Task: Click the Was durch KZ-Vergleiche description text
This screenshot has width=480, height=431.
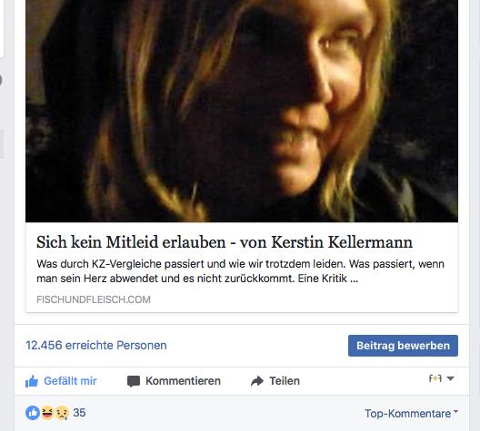Action: pyautogui.click(x=240, y=271)
